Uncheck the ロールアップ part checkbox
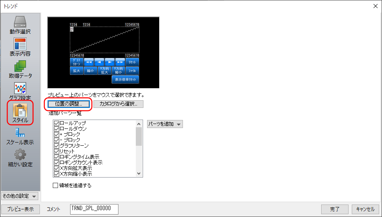This screenshot has height=217, width=382. (x=57, y=123)
